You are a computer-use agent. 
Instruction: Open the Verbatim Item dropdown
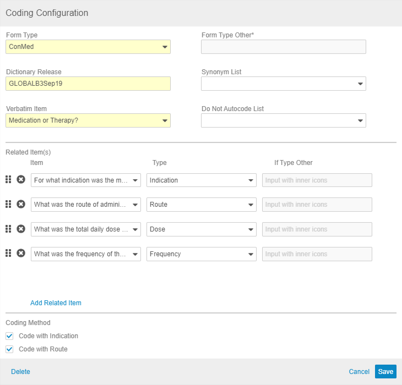[x=88, y=120]
